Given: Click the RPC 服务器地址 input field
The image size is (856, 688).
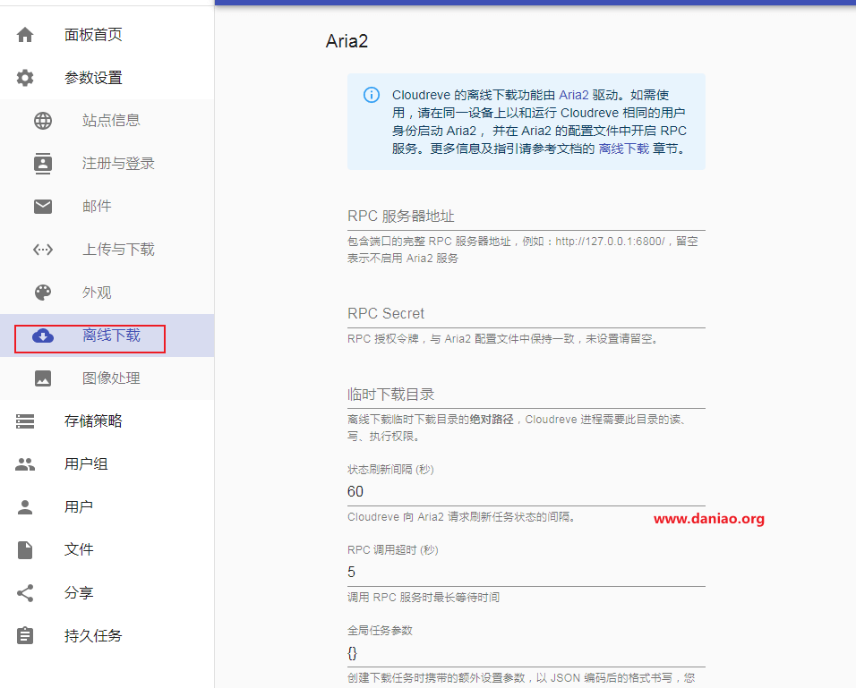Looking at the screenshot, I should coord(526,217).
